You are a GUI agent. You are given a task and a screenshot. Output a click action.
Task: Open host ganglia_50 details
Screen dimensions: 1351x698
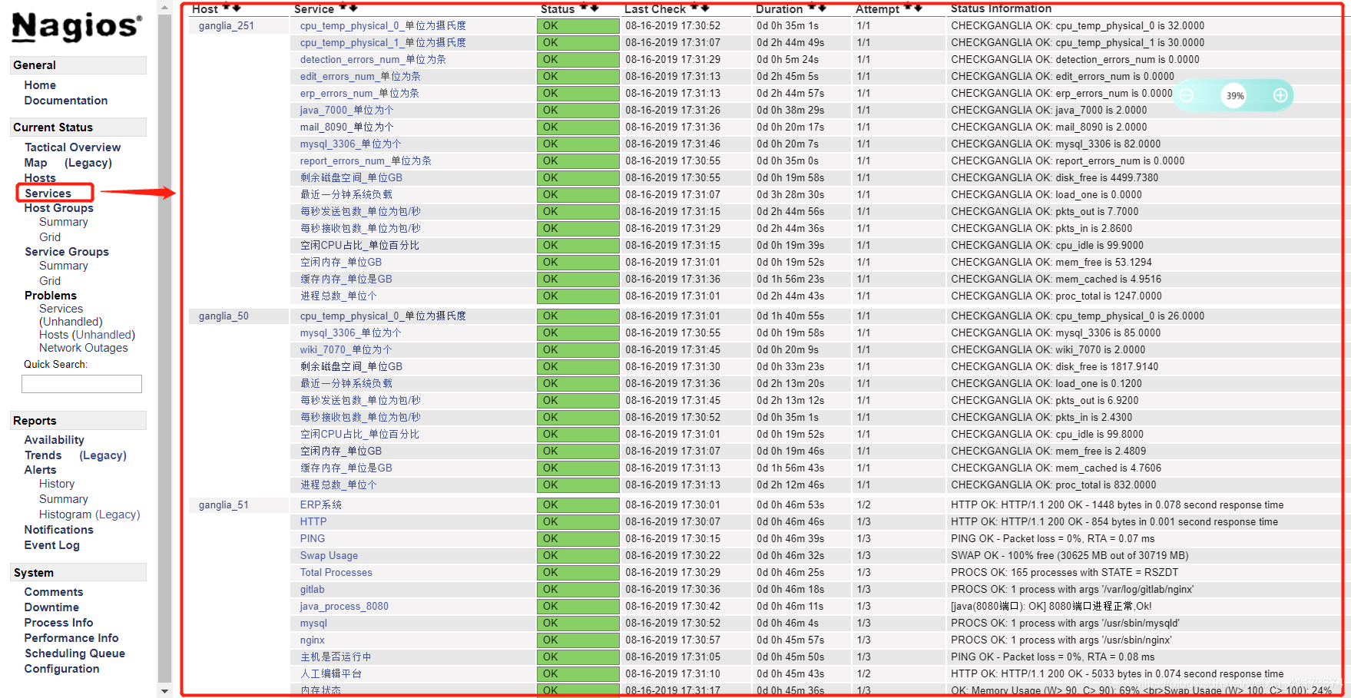point(224,316)
